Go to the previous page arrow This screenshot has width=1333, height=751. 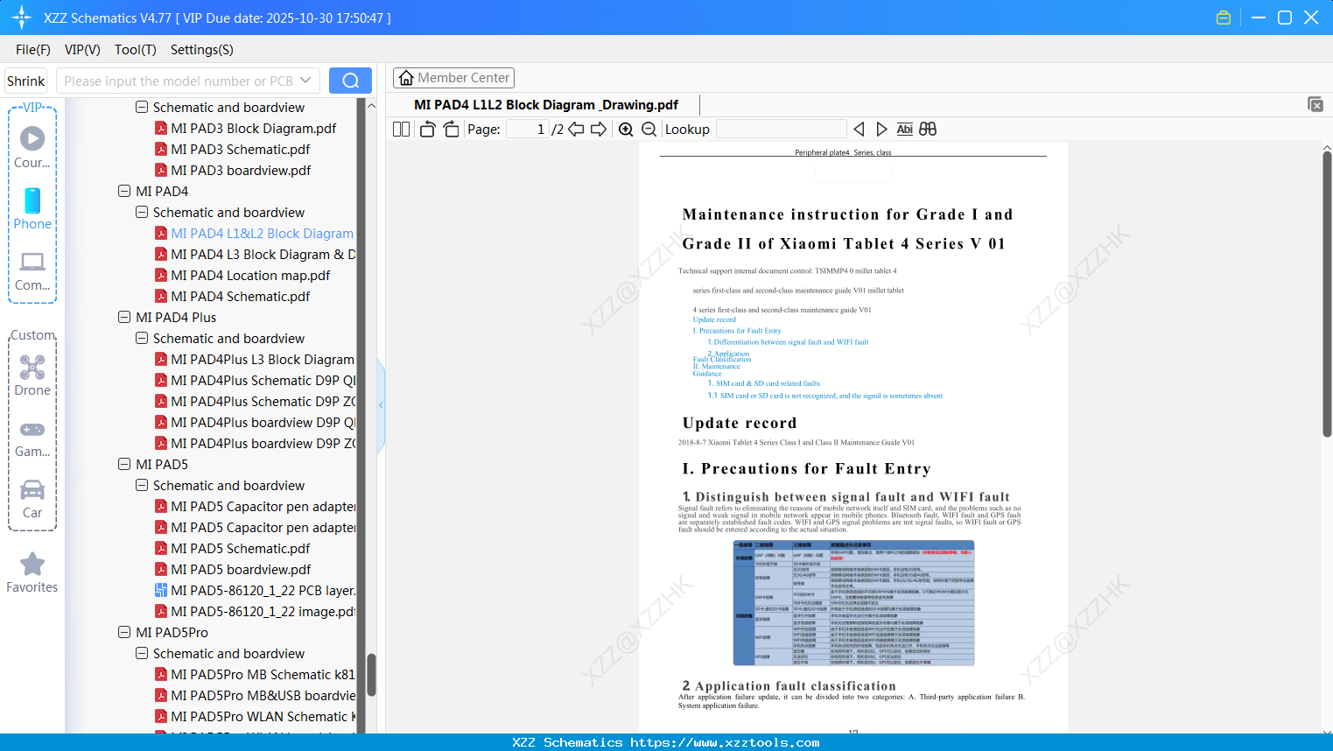click(576, 130)
